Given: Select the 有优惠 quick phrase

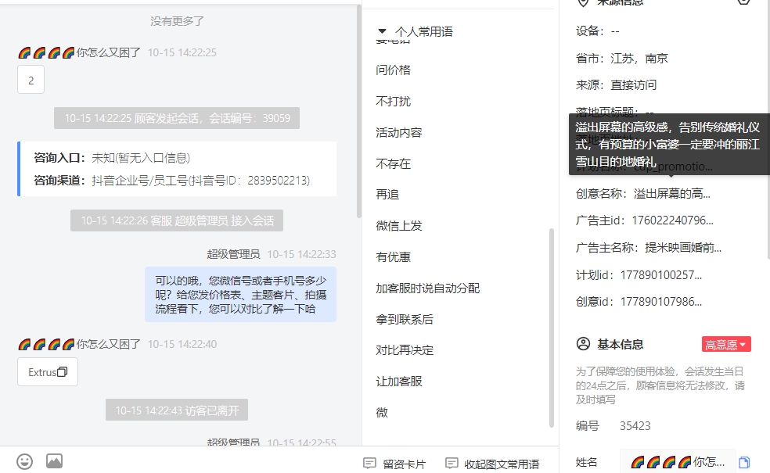Looking at the screenshot, I should [x=393, y=257].
